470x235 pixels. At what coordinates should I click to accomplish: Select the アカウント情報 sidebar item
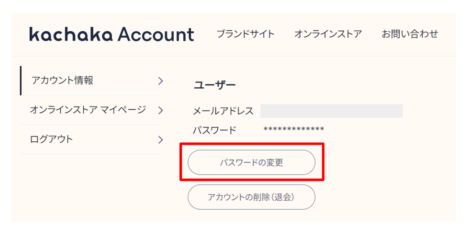coord(62,81)
